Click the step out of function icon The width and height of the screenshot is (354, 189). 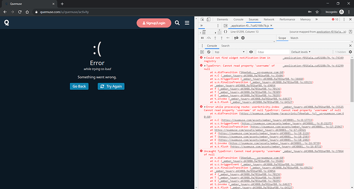222,38
